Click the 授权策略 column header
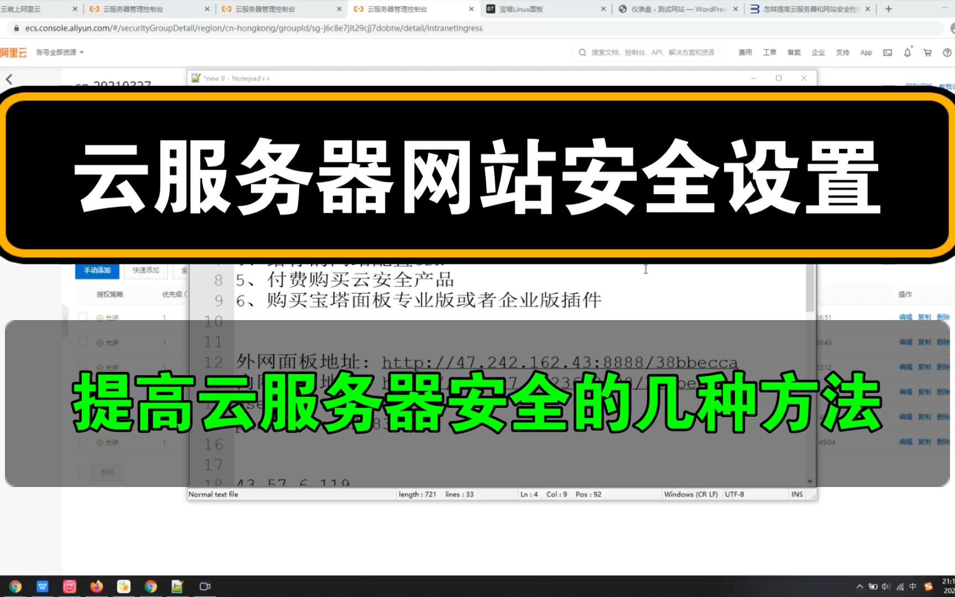The width and height of the screenshot is (955, 597). [x=109, y=294]
